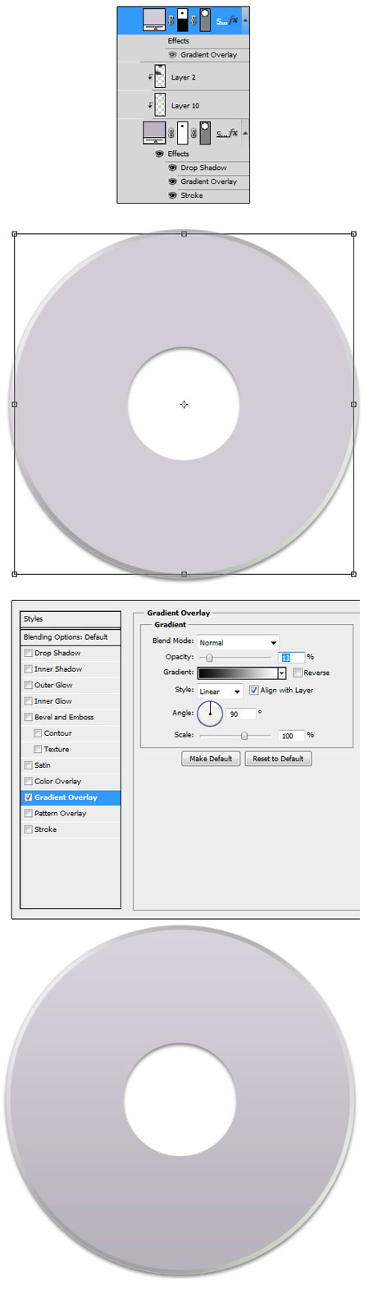Click the link icon between top layer's fill and mask
The height and width of the screenshot is (1295, 369).
coord(171,20)
